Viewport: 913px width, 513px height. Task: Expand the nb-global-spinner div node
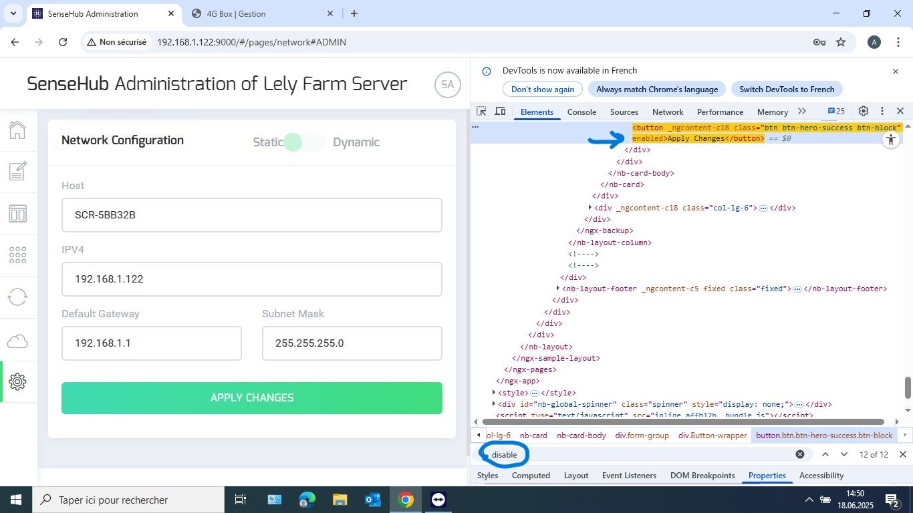[x=493, y=404]
